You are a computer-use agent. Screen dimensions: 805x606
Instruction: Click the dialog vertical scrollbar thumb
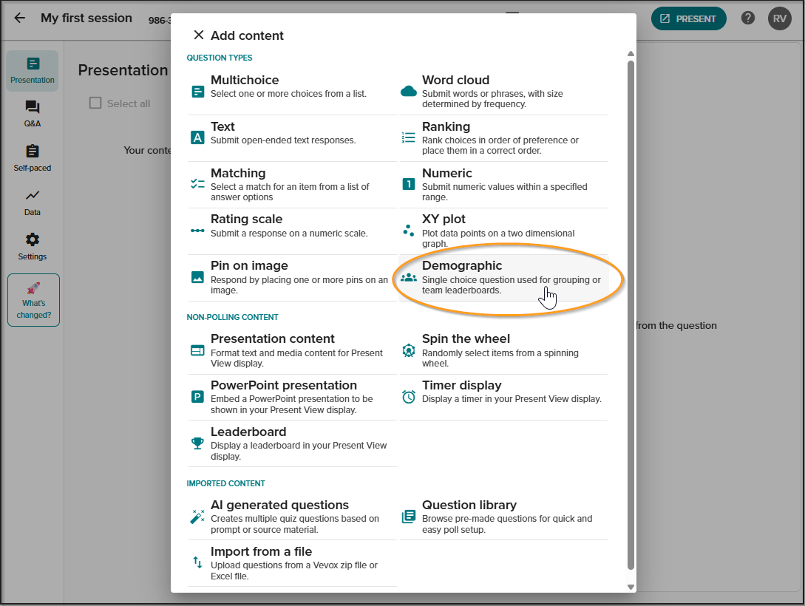tap(631, 315)
